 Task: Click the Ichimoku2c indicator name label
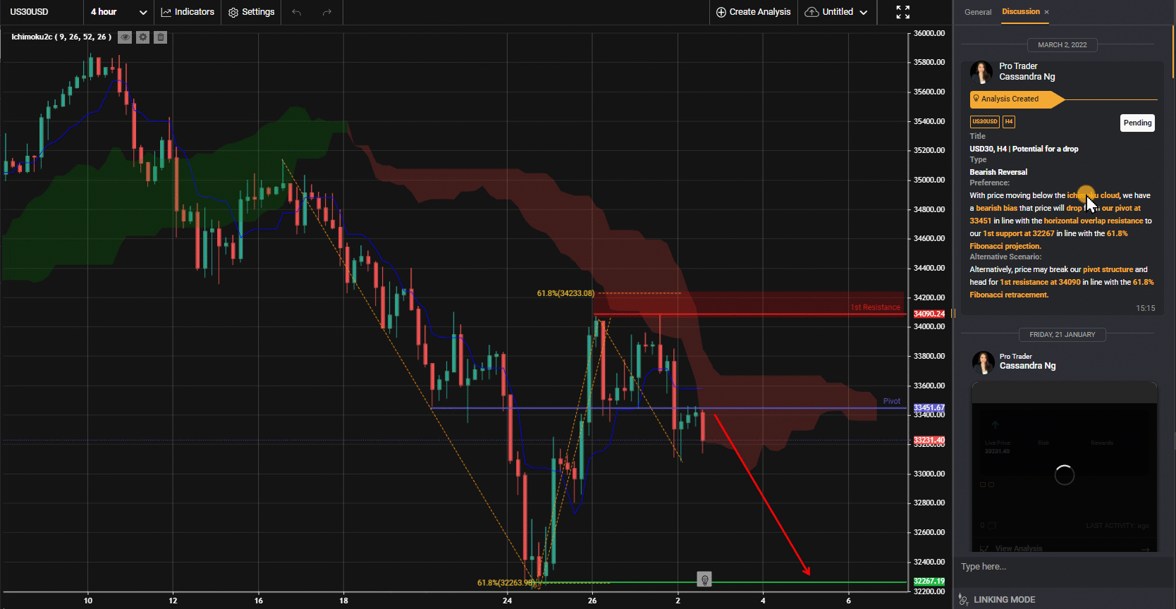pos(61,37)
